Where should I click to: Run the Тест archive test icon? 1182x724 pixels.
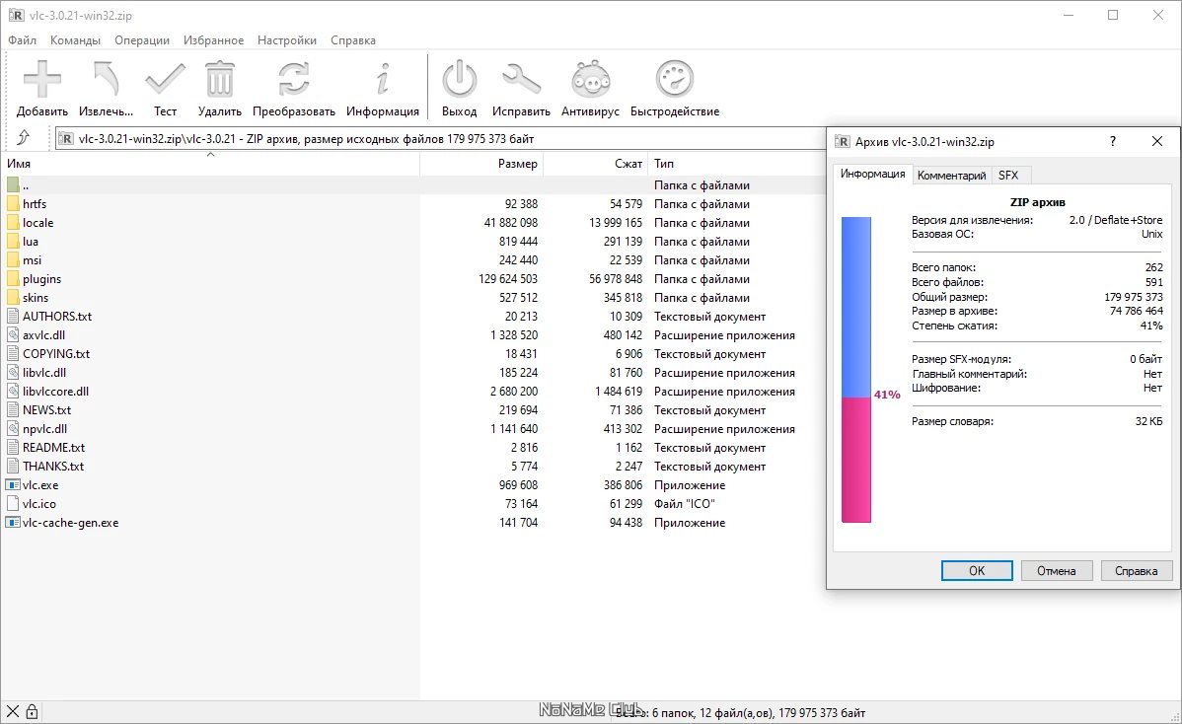tap(165, 79)
